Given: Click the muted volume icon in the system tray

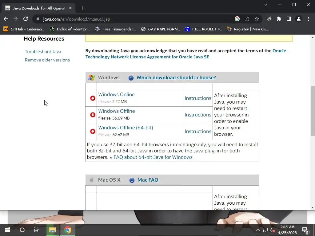Looking at the screenshot, I should tap(272, 230).
